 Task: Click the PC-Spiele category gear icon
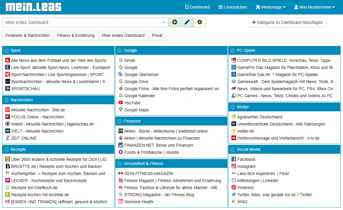(x=232, y=51)
